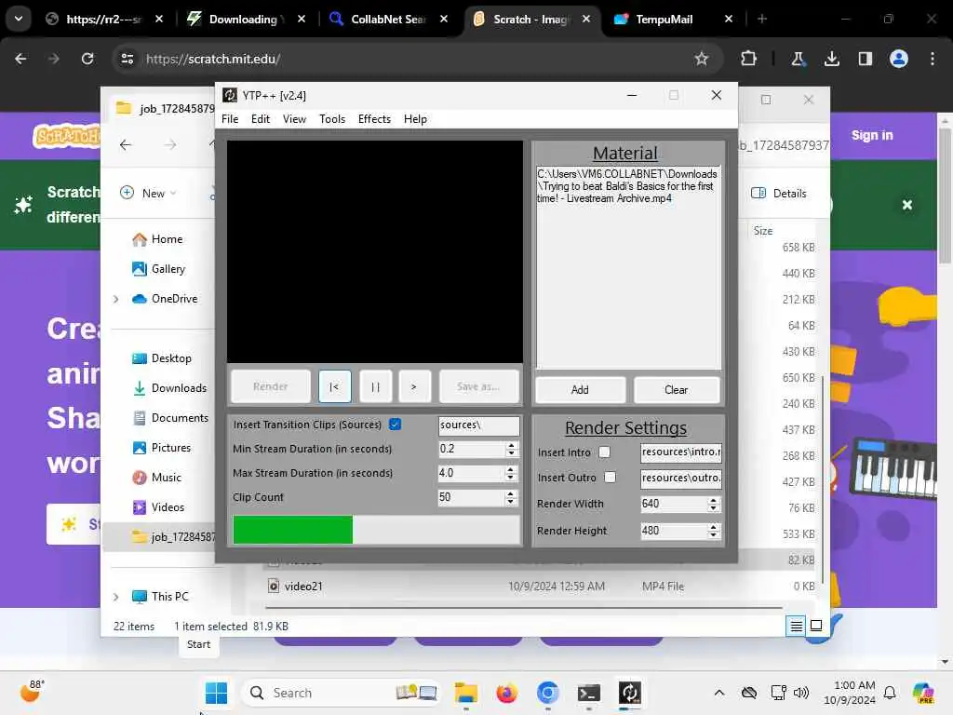The width and height of the screenshot is (953, 715).
Task: Open the Help menu in YTP++
Action: (415, 119)
